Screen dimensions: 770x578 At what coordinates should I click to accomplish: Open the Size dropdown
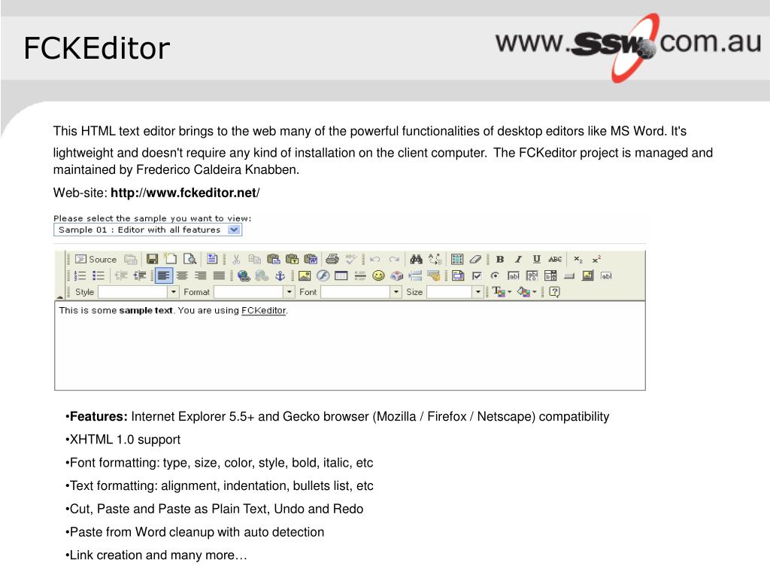coord(455,292)
